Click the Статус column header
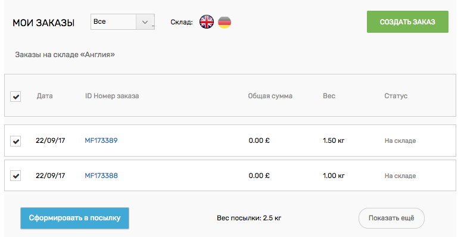The image size is (461, 237). coord(395,96)
